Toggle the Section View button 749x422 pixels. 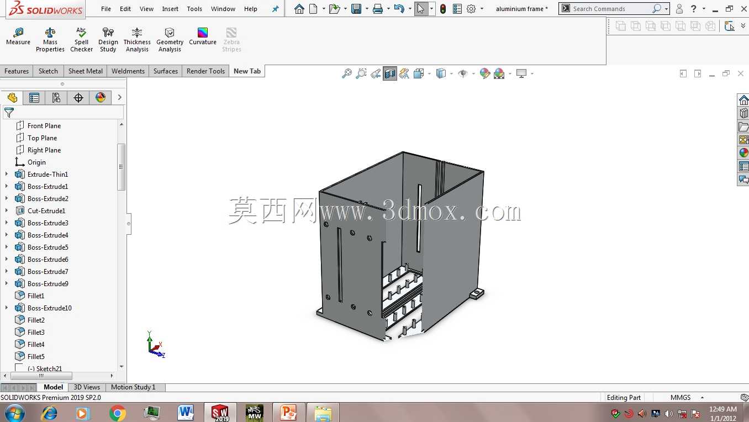(390, 73)
